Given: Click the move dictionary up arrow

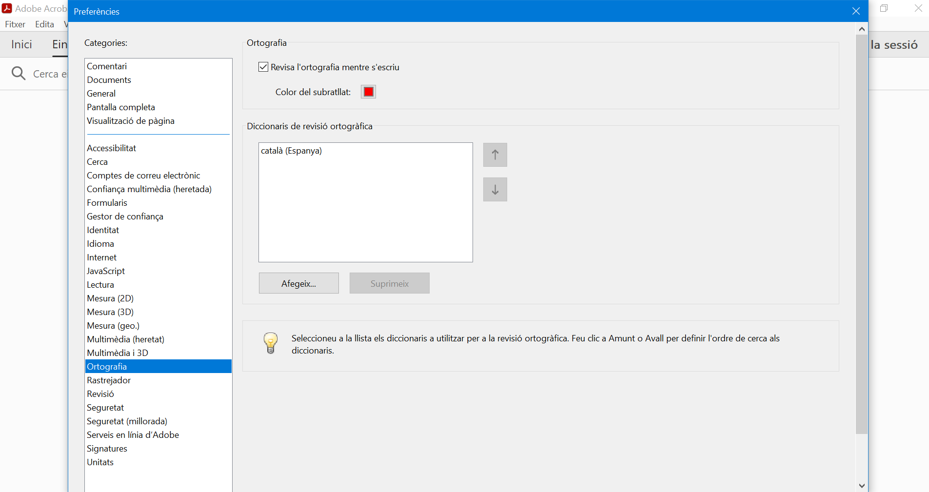Looking at the screenshot, I should (495, 155).
